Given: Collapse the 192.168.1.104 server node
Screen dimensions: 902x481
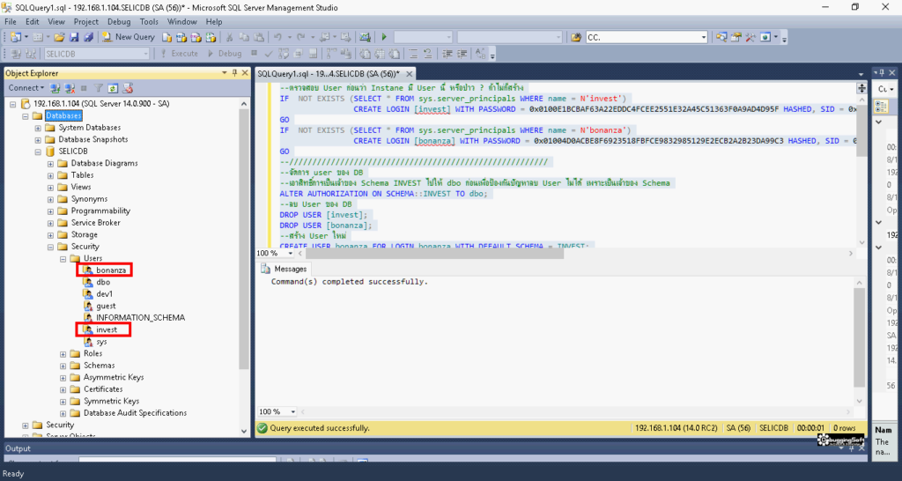Looking at the screenshot, I should pos(13,104).
